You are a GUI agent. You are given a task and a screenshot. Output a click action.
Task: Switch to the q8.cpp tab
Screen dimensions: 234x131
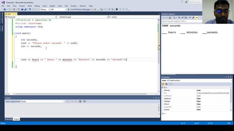click(8, 14)
